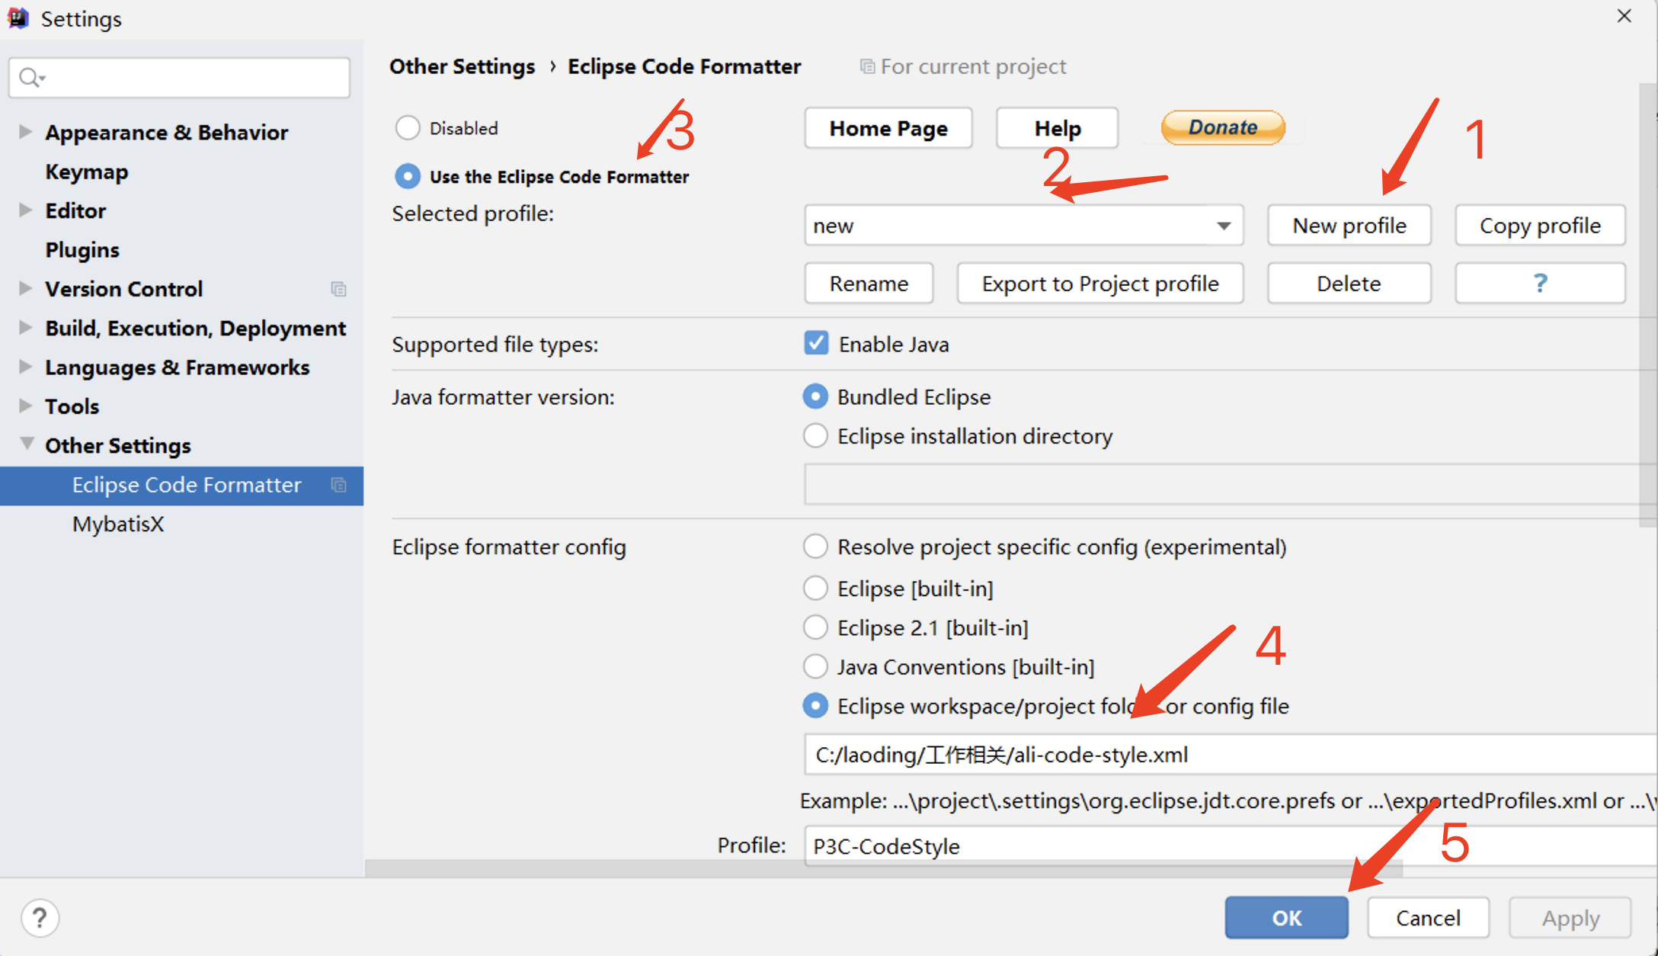Click the Help button

point(1058,128)
